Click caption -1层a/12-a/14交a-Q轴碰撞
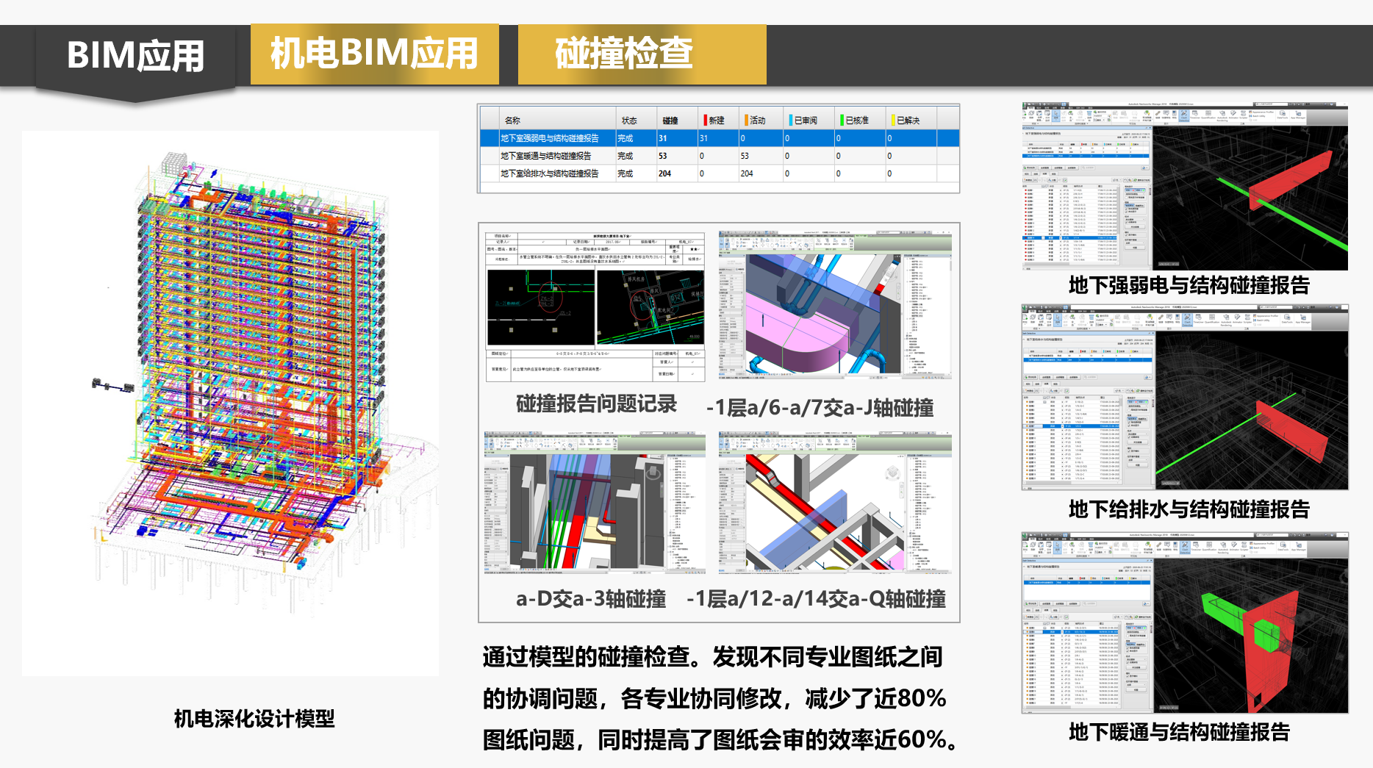Viewport: 1373px width, 768px height. coord(817,599)
